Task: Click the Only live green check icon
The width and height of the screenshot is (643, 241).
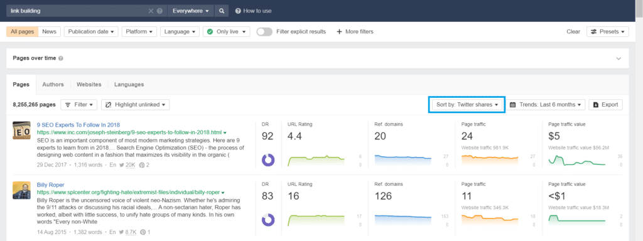Action: tap(210, 31)
